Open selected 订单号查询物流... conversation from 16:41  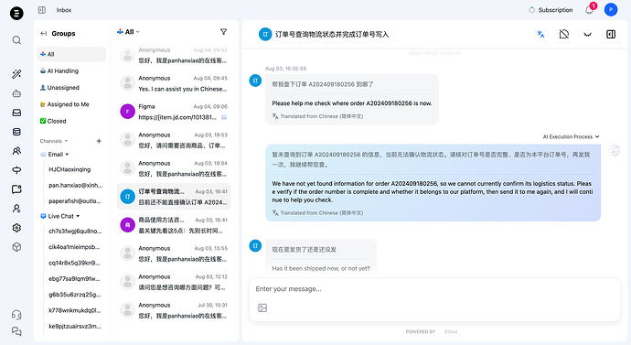[x=174, y=197]
